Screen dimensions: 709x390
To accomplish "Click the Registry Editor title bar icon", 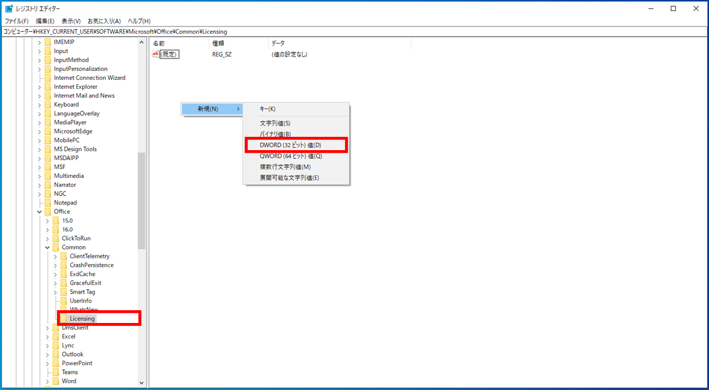I will click(x=9, y=8).
